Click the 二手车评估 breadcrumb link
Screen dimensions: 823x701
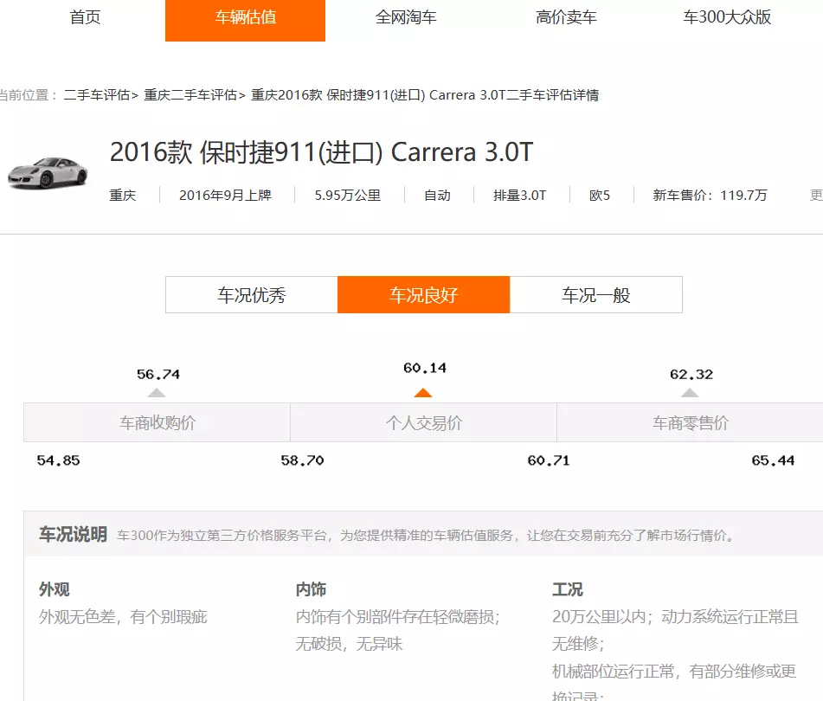[97, 95]
